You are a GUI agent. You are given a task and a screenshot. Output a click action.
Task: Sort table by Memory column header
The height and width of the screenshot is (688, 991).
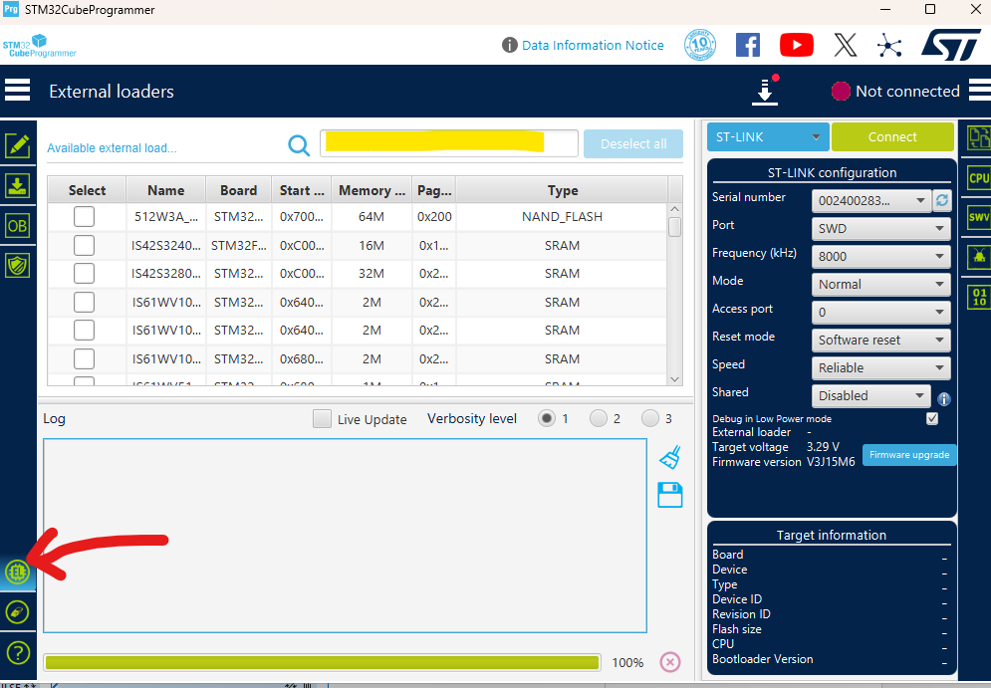(x=372, y=190)
